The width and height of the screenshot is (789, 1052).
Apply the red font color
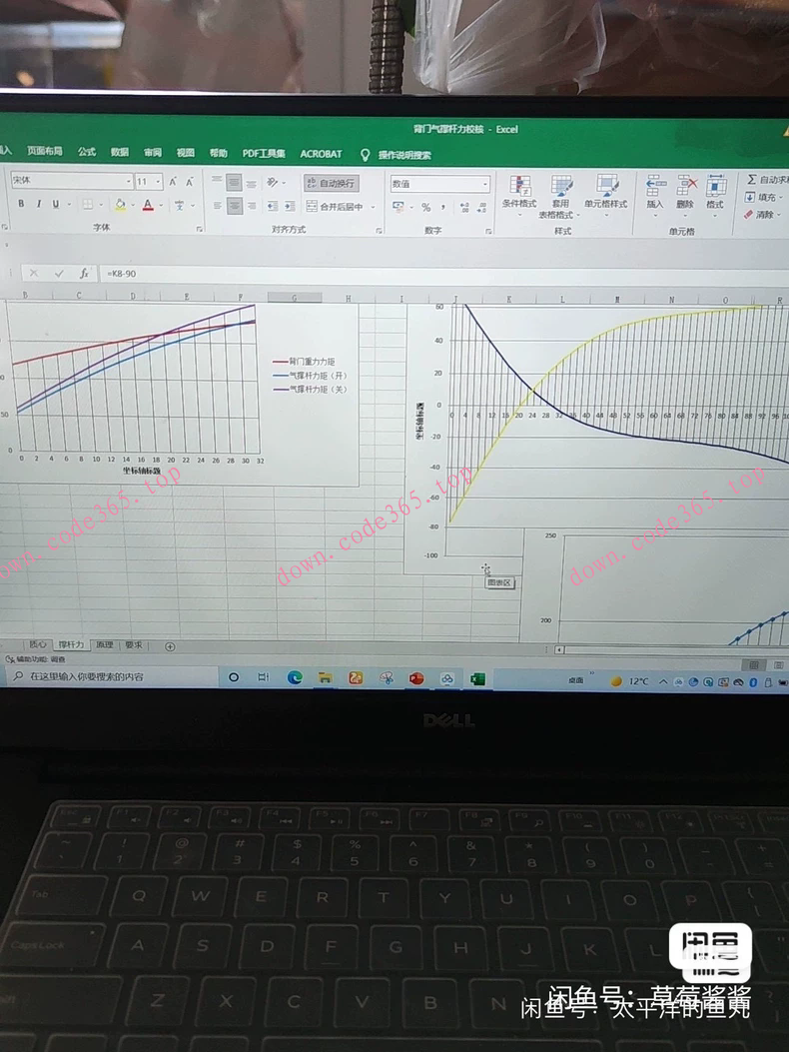pyautogui.click(x=148, y=205)
